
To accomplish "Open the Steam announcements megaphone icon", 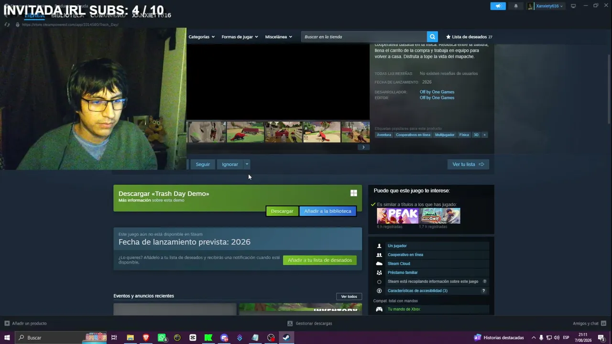I will [498, 6].
